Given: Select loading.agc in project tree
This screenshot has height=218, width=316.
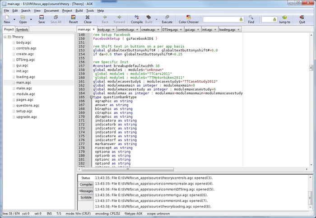Looking at the screenshot, I should (26, 77).
